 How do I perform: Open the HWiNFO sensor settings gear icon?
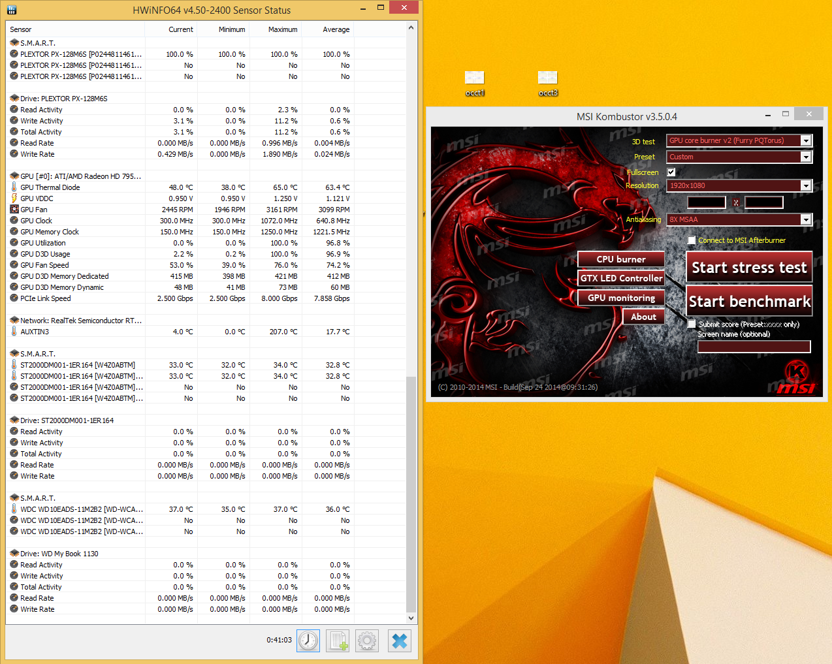click(367, 640)
